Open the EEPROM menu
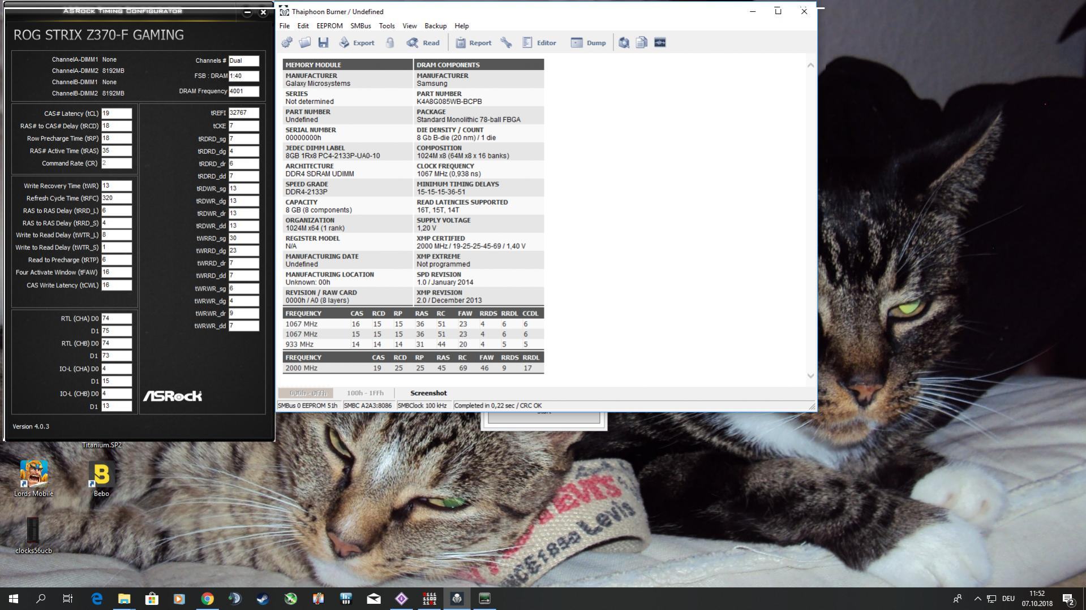Screen dimensions: 1086x610 click(x=329, y=26)
